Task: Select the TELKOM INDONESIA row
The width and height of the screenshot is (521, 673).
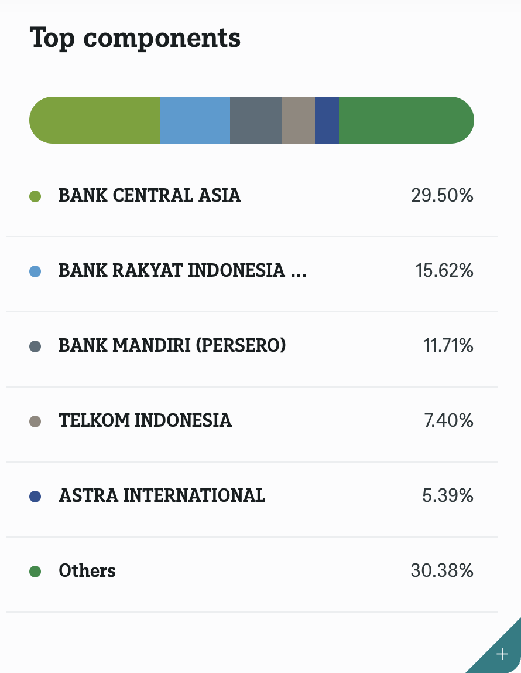Action: coord(252,421)
